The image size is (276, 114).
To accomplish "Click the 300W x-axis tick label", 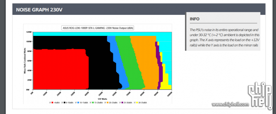I will 72,93.
